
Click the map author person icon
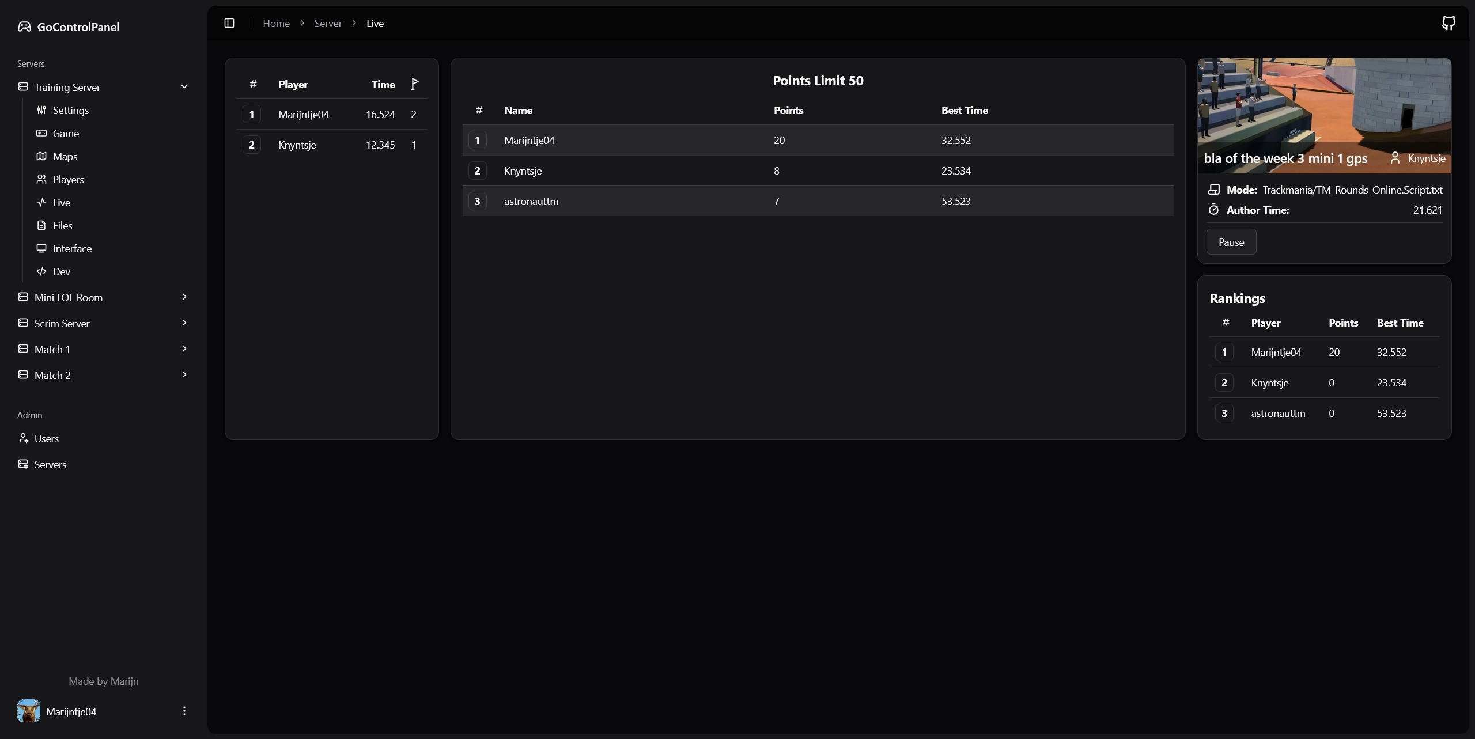1395,158
